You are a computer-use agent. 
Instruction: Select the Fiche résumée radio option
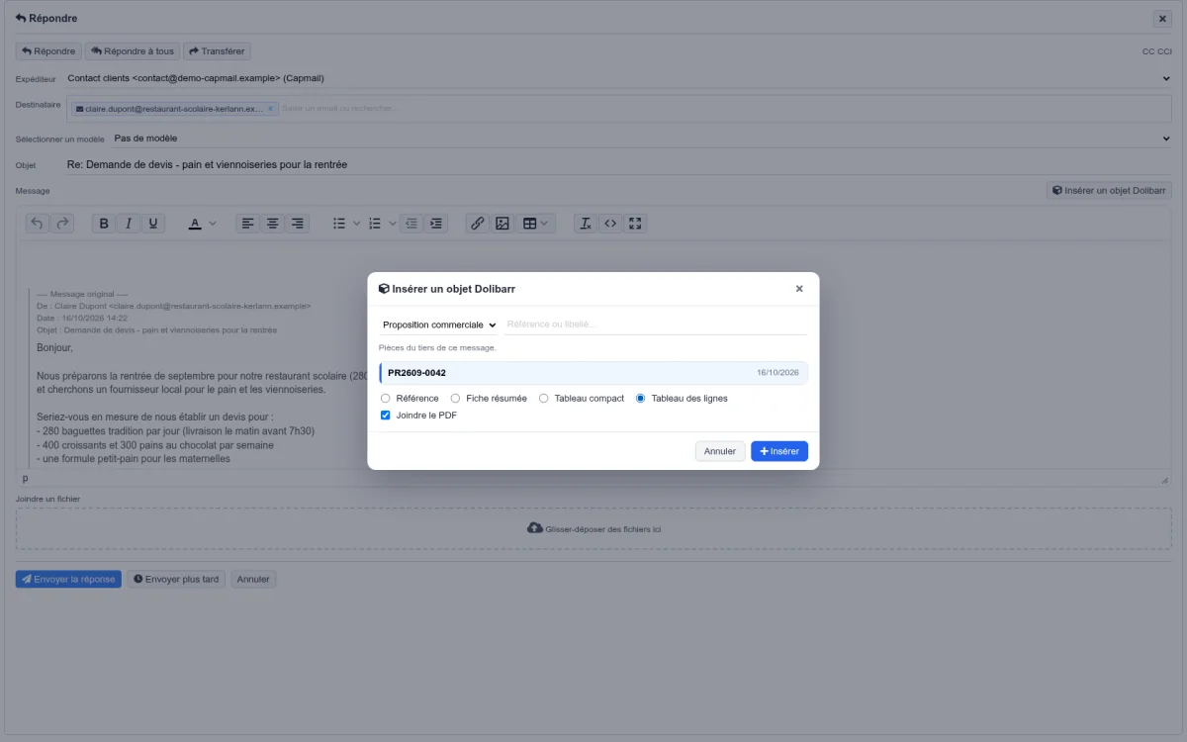coord(455,398)
